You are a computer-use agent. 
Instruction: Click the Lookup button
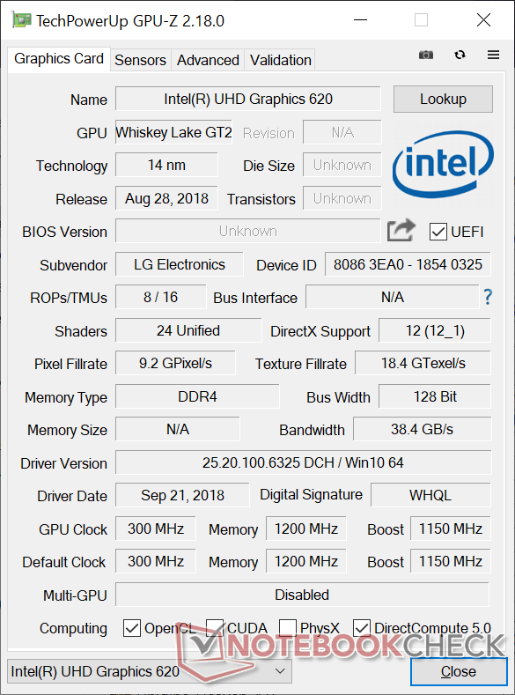click(443, 99)
